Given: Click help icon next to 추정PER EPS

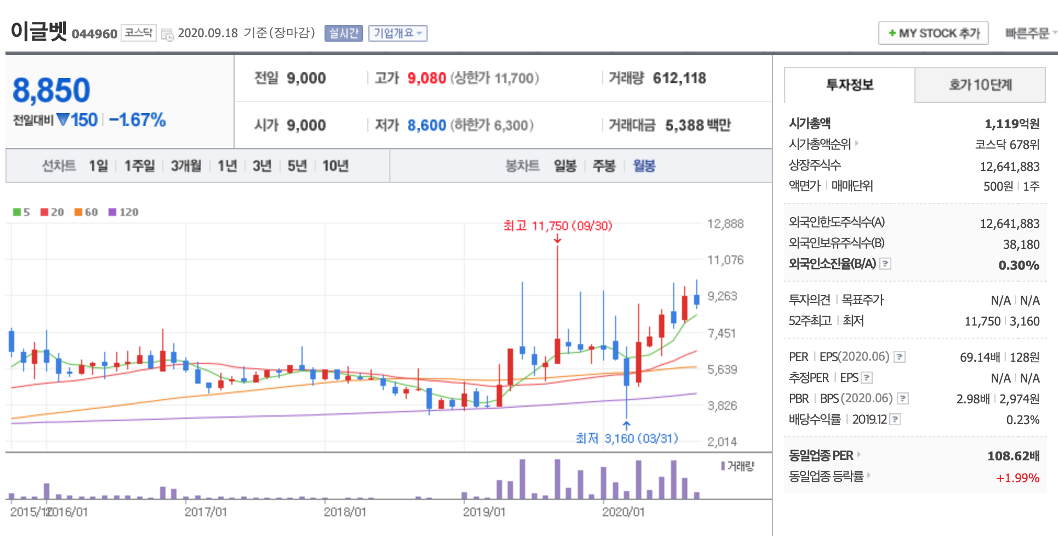Looking at the screenshot, I should click(867, 378).
